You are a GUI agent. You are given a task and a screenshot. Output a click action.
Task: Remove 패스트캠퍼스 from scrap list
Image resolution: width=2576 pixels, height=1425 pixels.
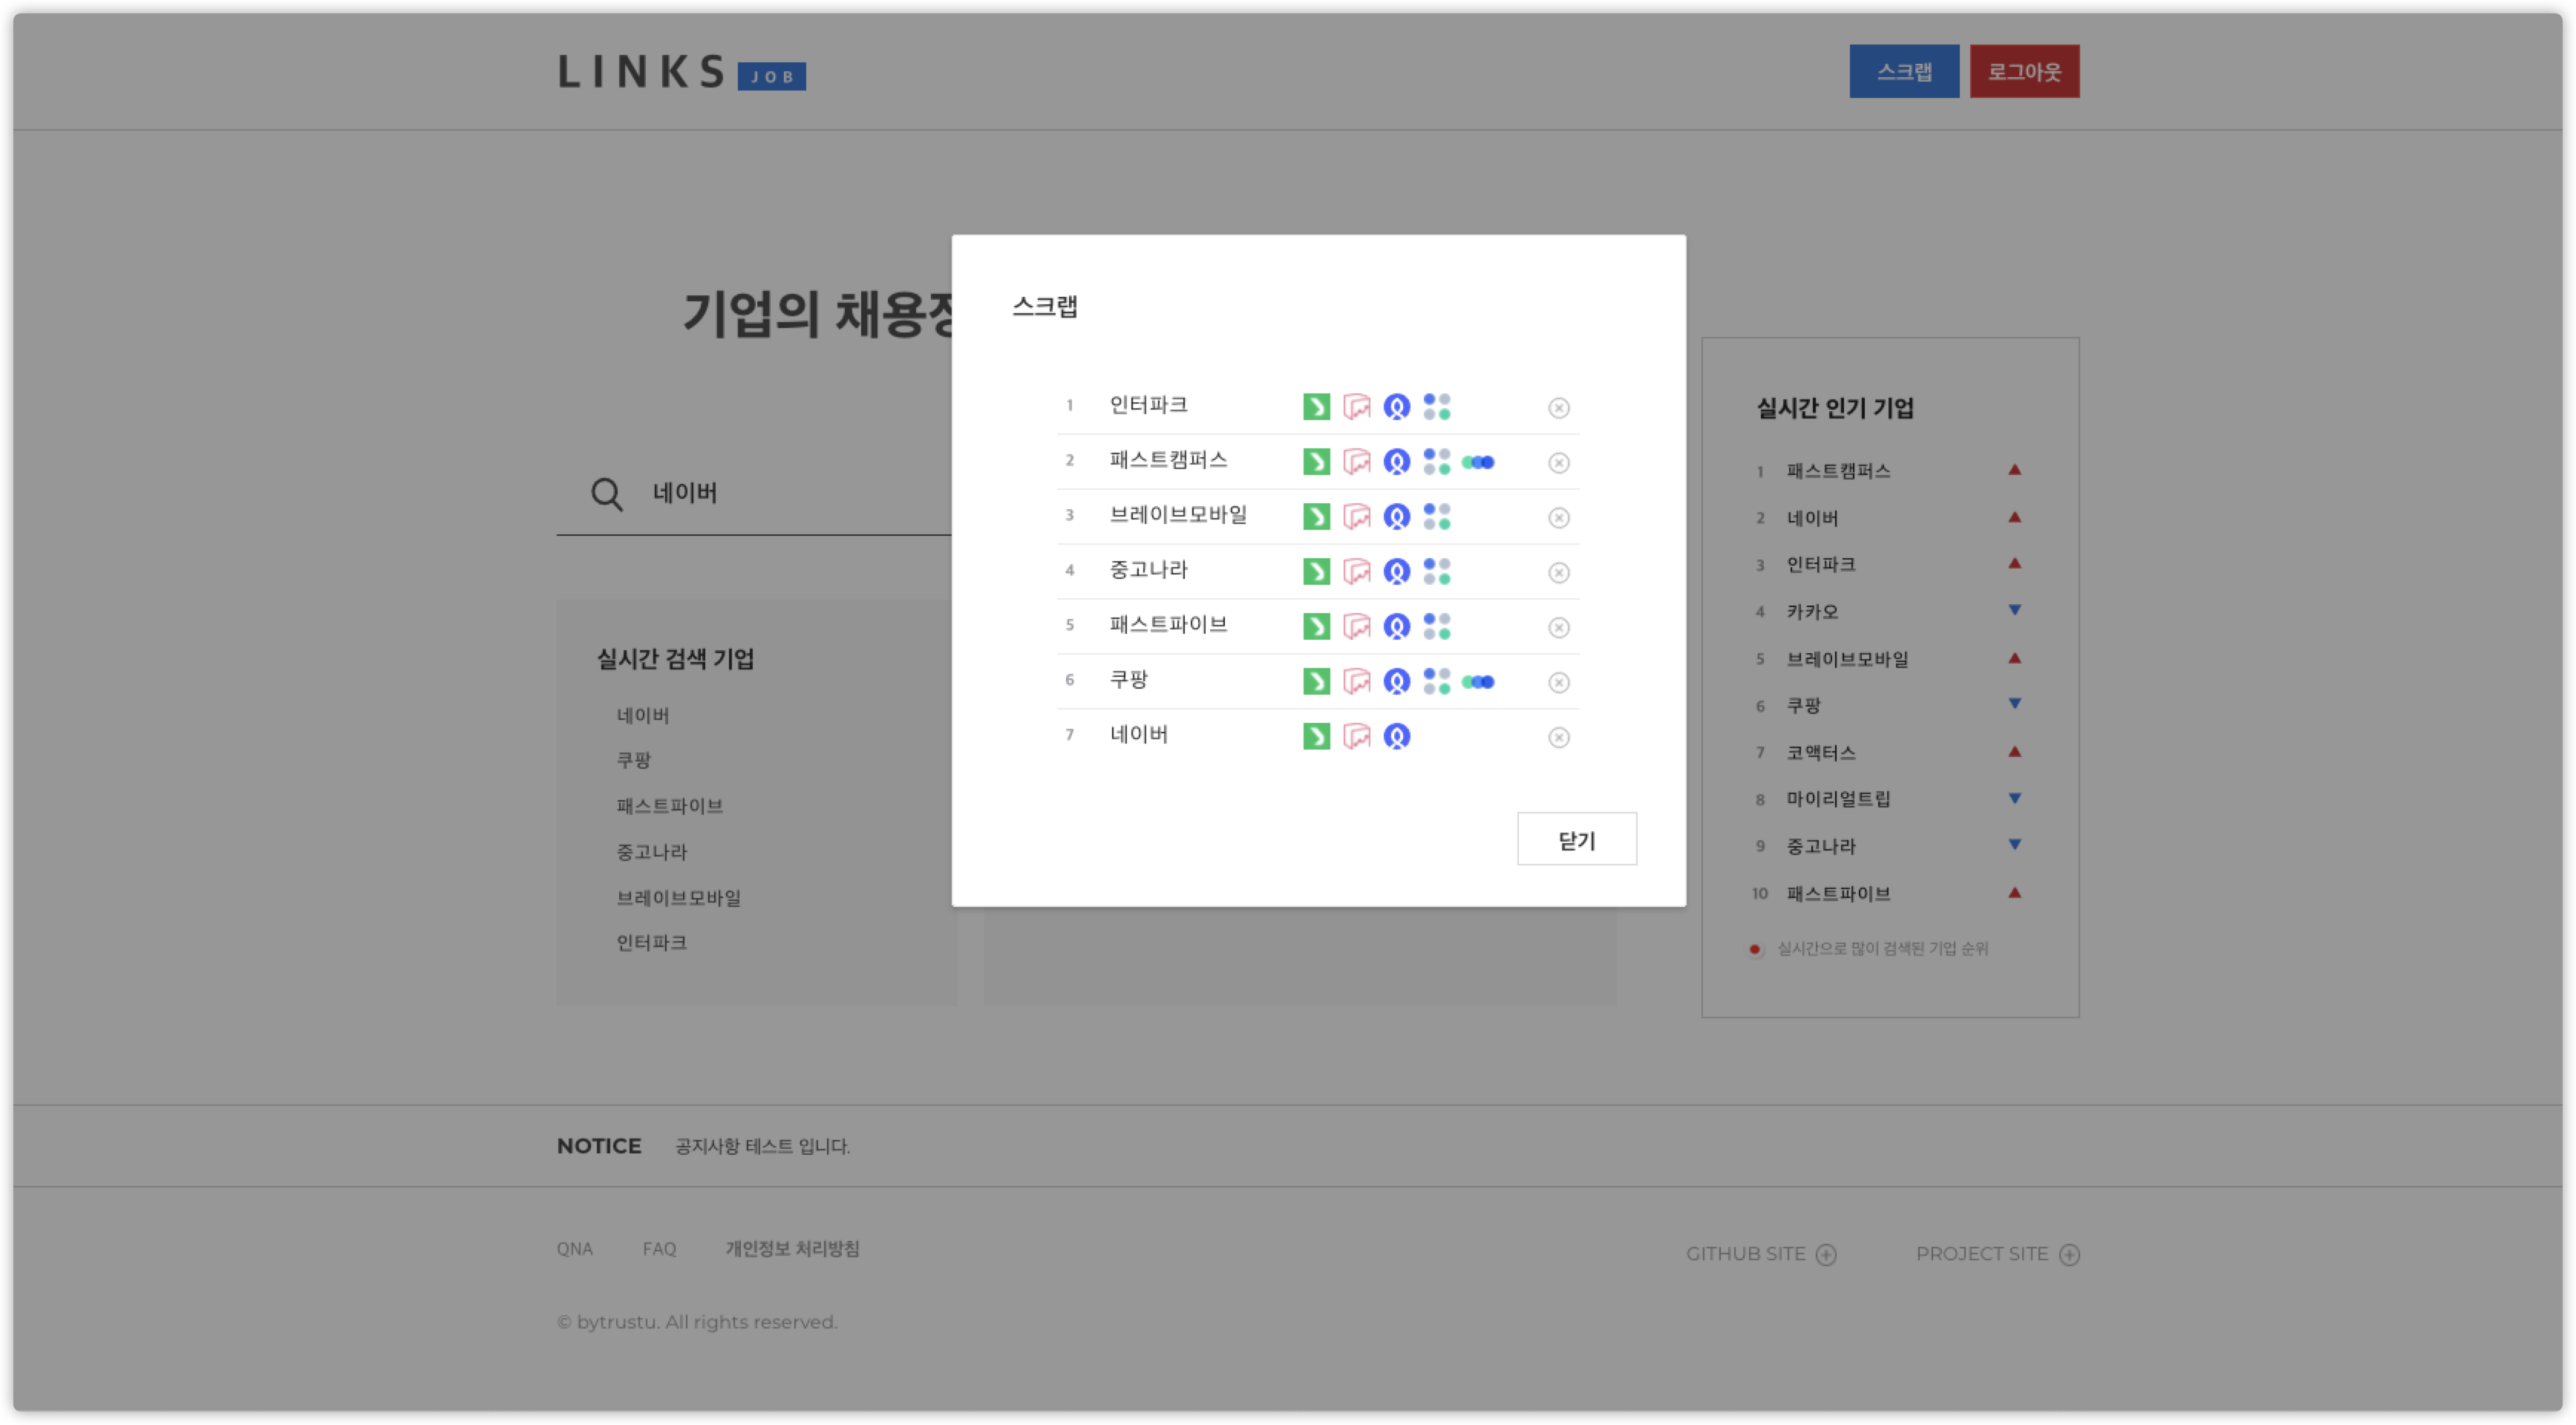click(1558, 463)
